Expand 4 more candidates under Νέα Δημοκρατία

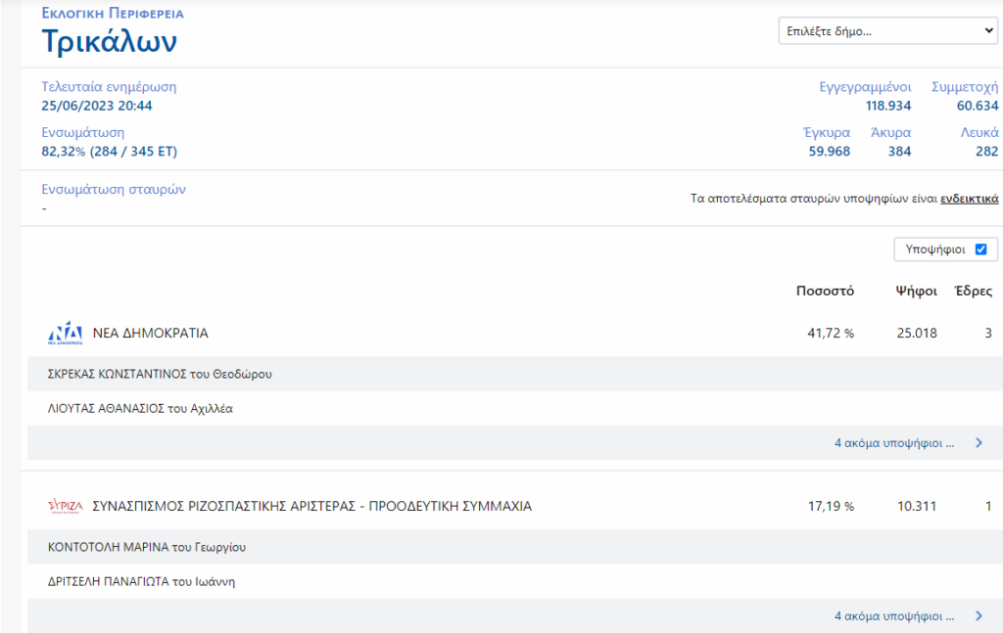coord(893,442)
